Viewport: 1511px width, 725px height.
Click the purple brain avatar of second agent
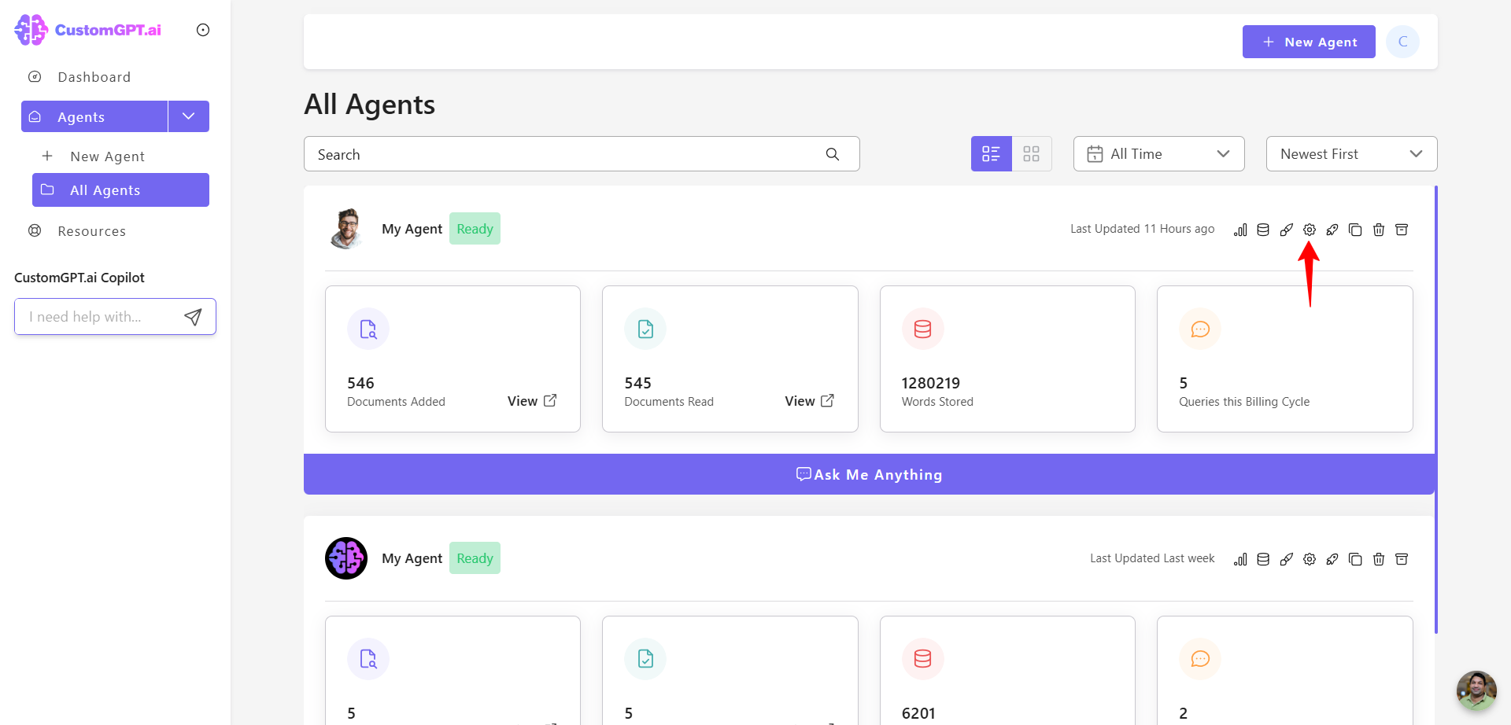pyautogui.click(x=346, y=558)
